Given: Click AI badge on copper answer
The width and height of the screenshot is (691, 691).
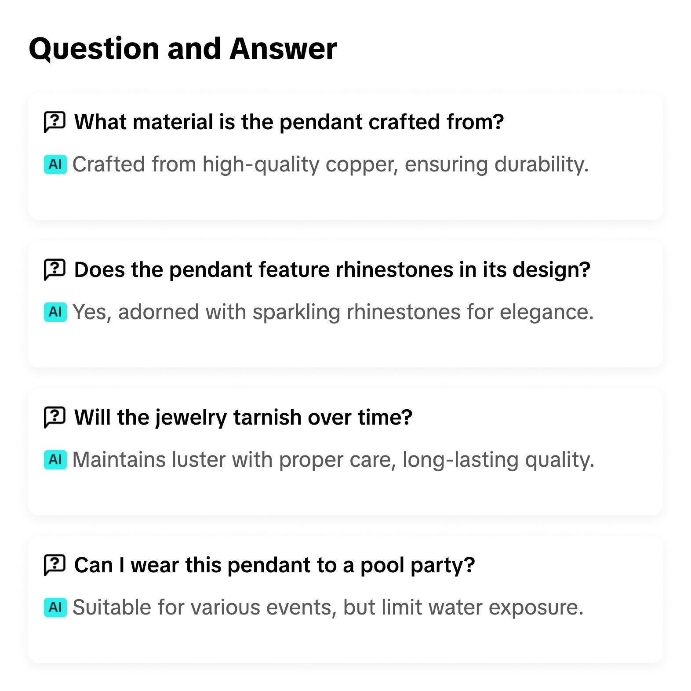Looking at the screenshot, I should pos(55,164).
